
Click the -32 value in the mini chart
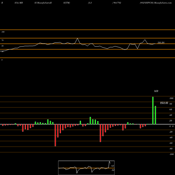113,170
